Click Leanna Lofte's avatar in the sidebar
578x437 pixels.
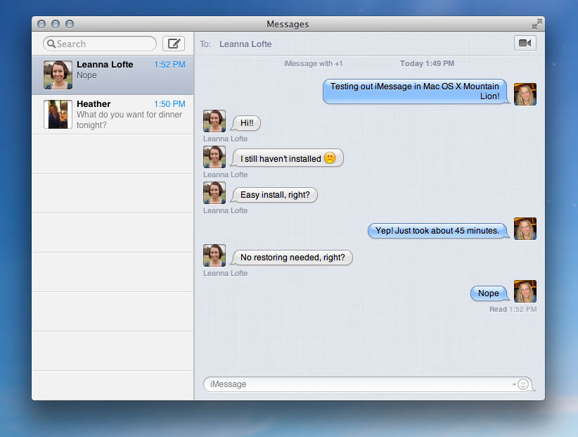coord(58,75)
